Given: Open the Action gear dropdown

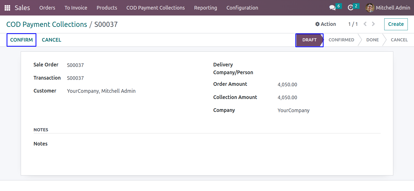Looking at the screenshot, I should point(326,24).
